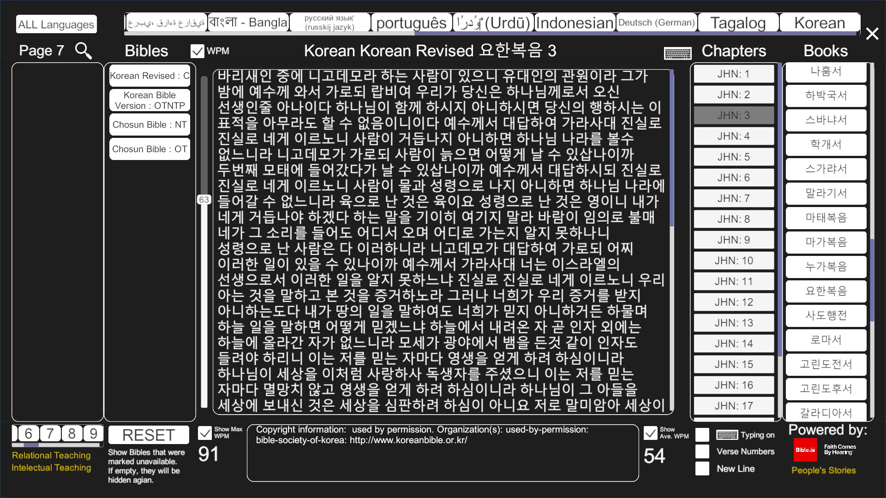Click the People's Stories link

click(x=823, y=470)
